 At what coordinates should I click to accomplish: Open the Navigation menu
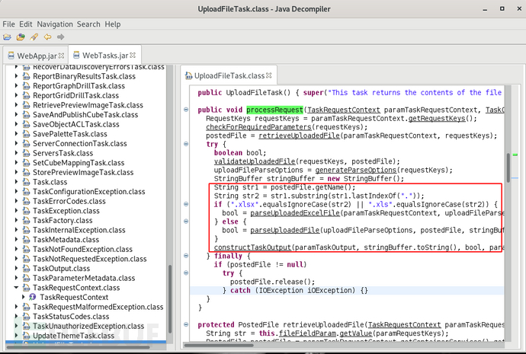point(55,24)
